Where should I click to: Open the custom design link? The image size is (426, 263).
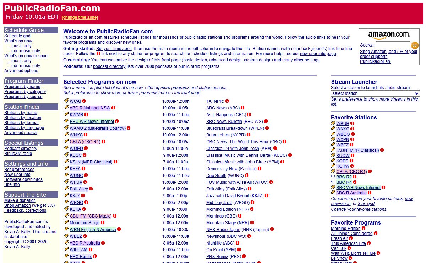coord(258,60)
